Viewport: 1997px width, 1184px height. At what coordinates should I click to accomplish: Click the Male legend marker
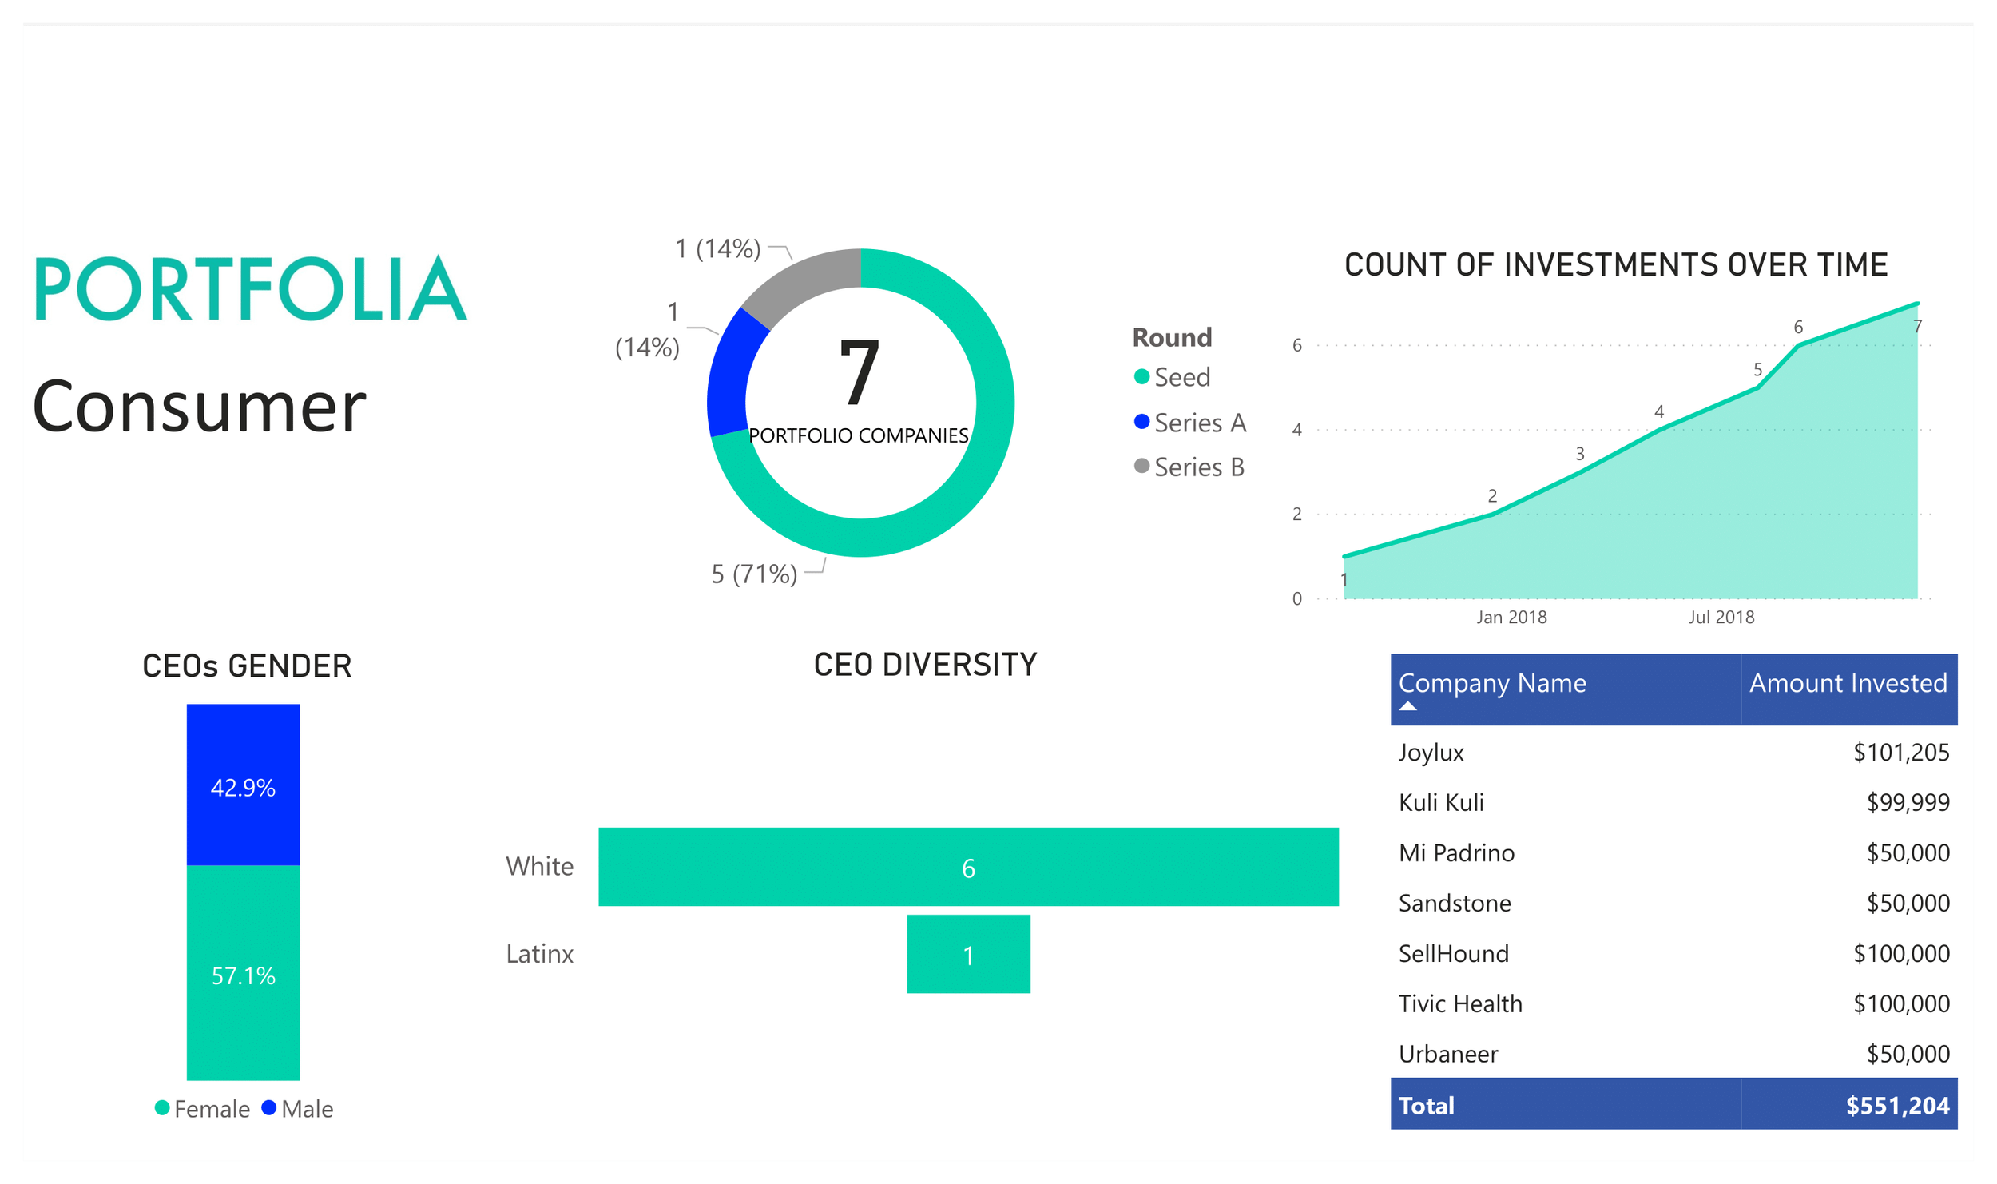pos(269,1107)
